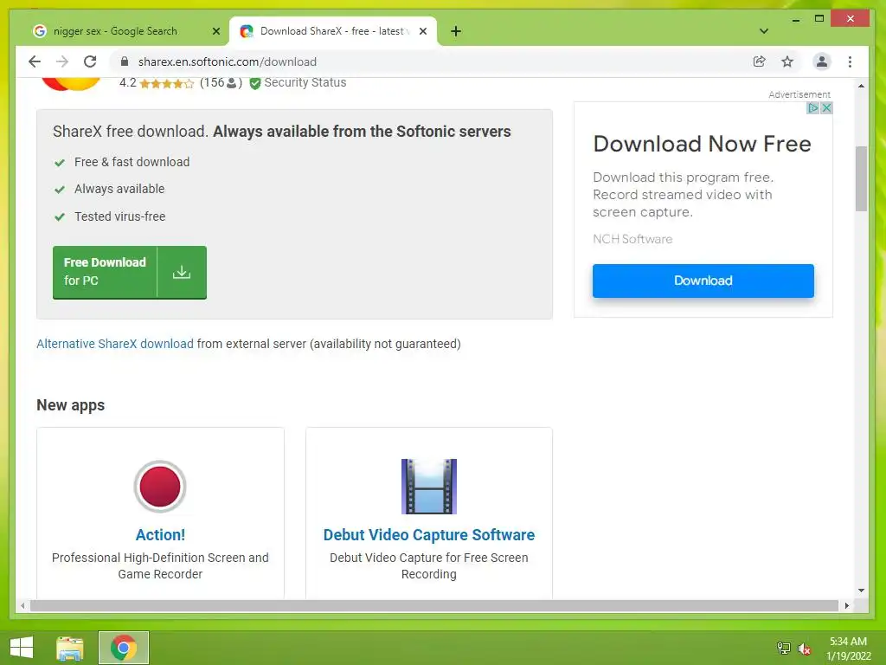
Task: Open the Security Status link
Action: [x=305, y=82]
